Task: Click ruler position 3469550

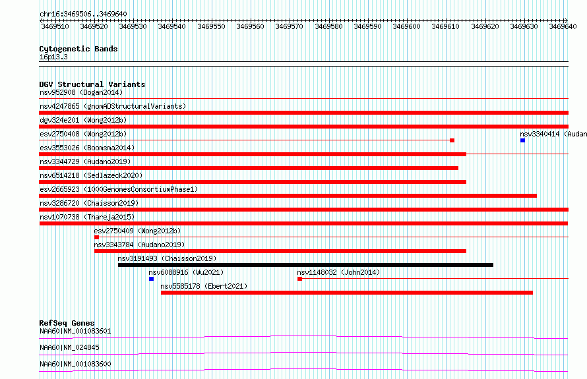Action: (211, 26)
